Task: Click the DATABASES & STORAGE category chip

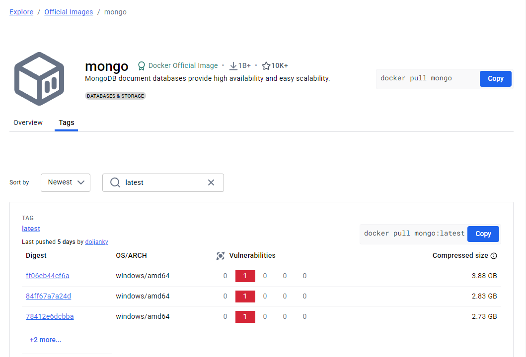Action: [115, 96]
